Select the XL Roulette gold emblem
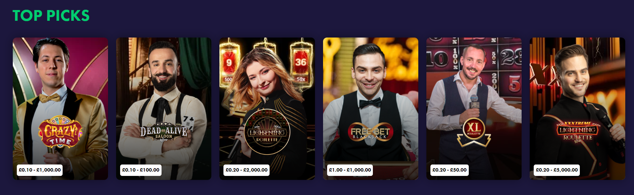634x195 pixels. tap(474, 132)
